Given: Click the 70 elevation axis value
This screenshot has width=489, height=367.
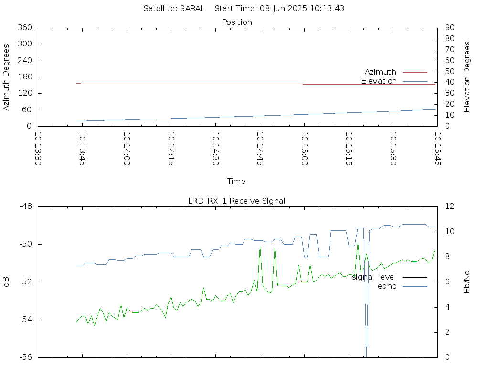Looking at the screenshot, I should (450, 49).
